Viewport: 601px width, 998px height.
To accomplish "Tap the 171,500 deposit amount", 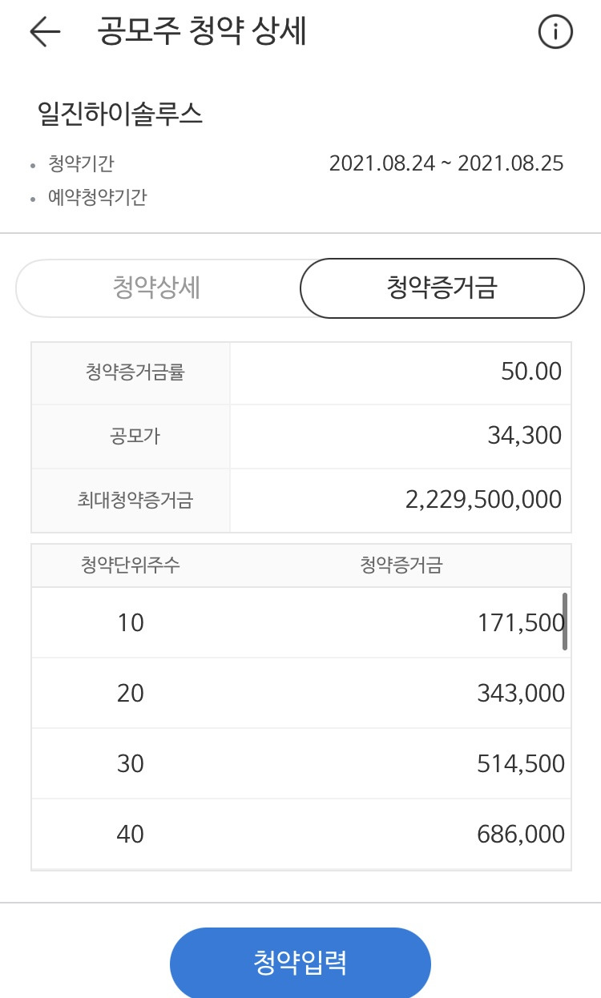I will click(x=520, y=622).
